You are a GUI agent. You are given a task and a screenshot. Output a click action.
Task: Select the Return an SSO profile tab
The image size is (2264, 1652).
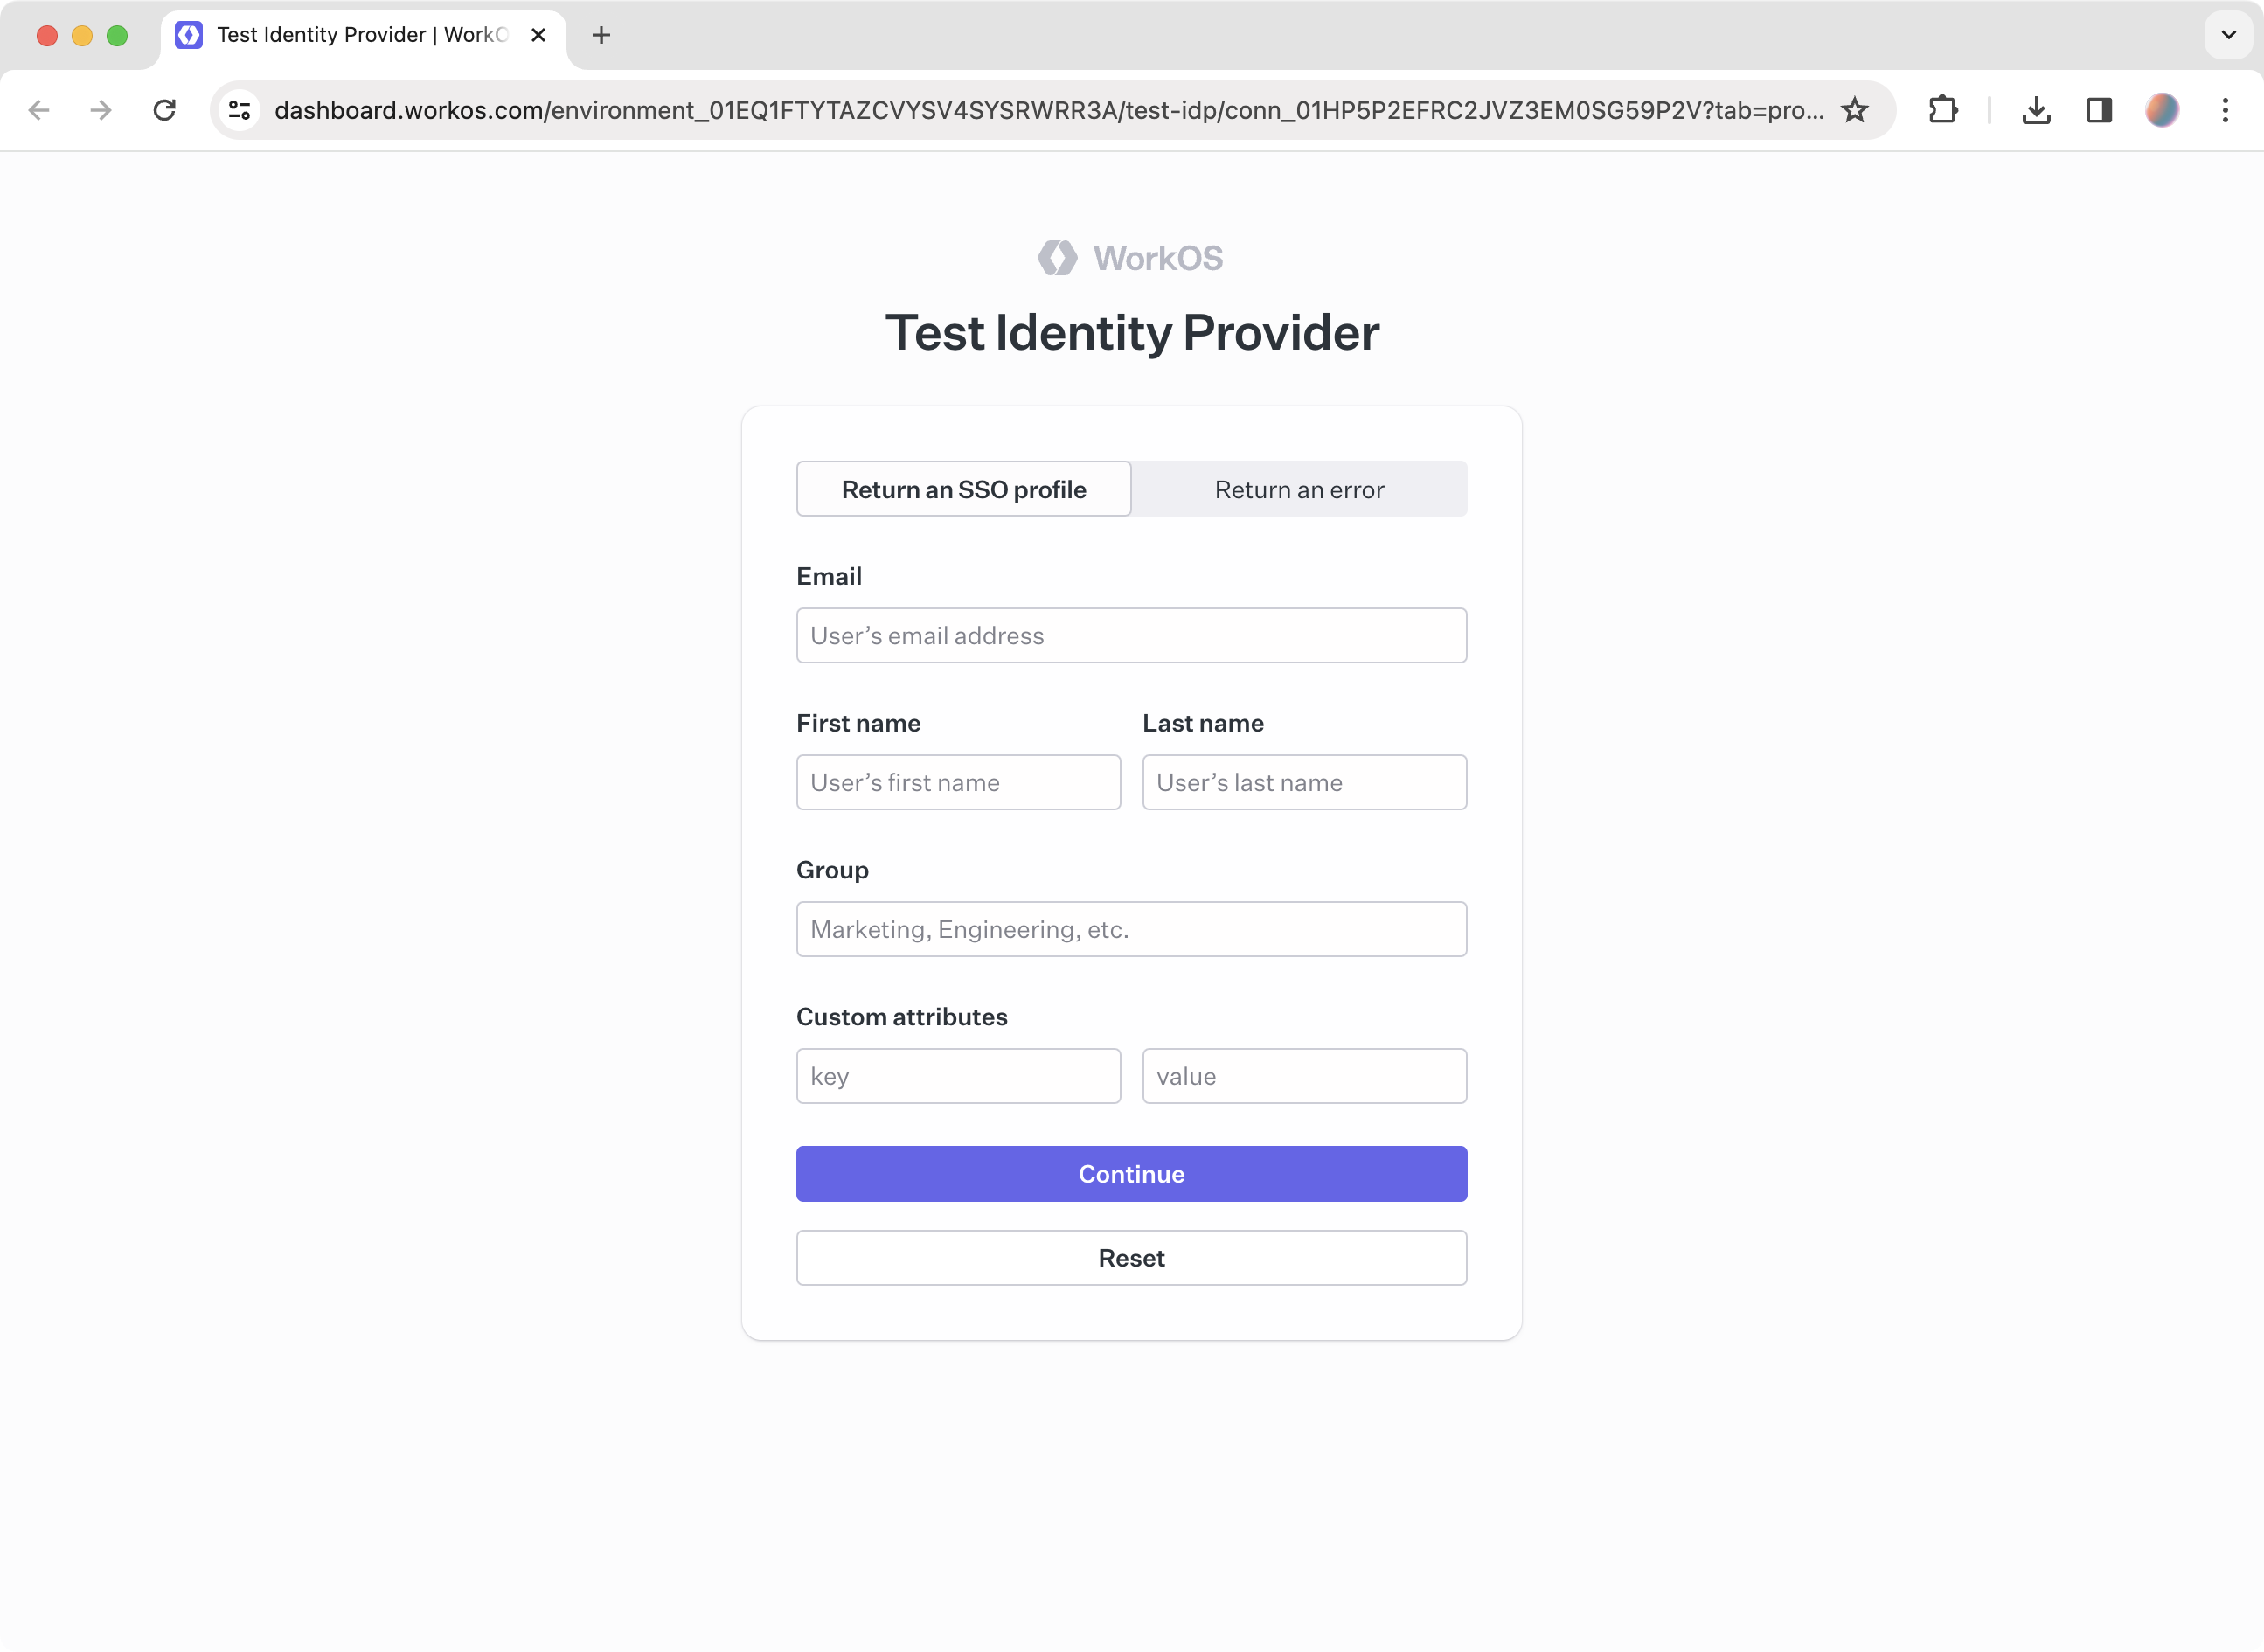click(x=963, y=489)
